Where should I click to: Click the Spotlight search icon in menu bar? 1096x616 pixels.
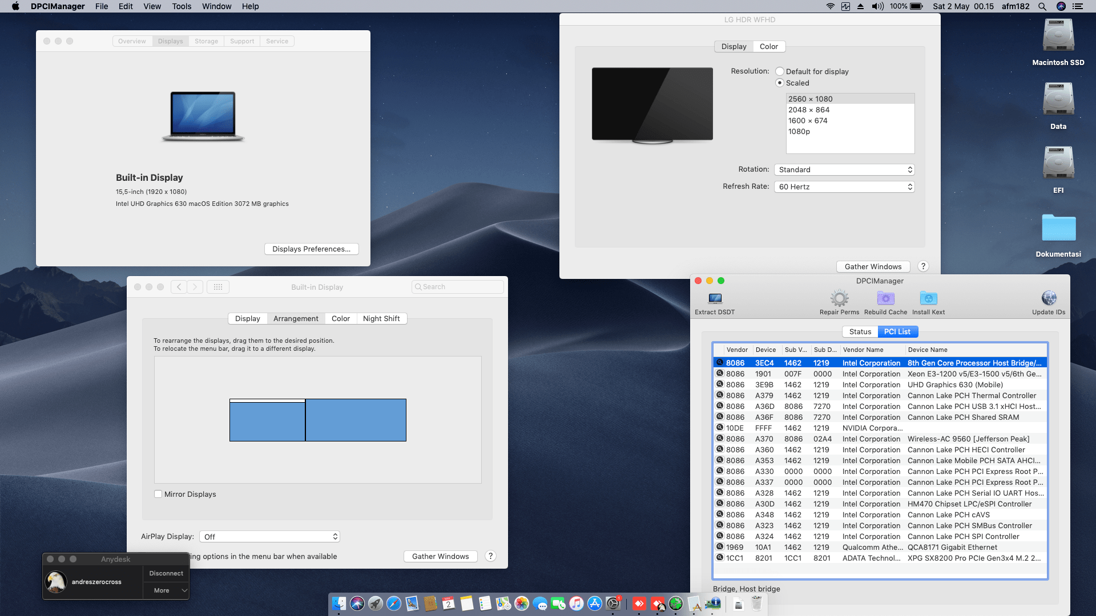[1042, 6]
